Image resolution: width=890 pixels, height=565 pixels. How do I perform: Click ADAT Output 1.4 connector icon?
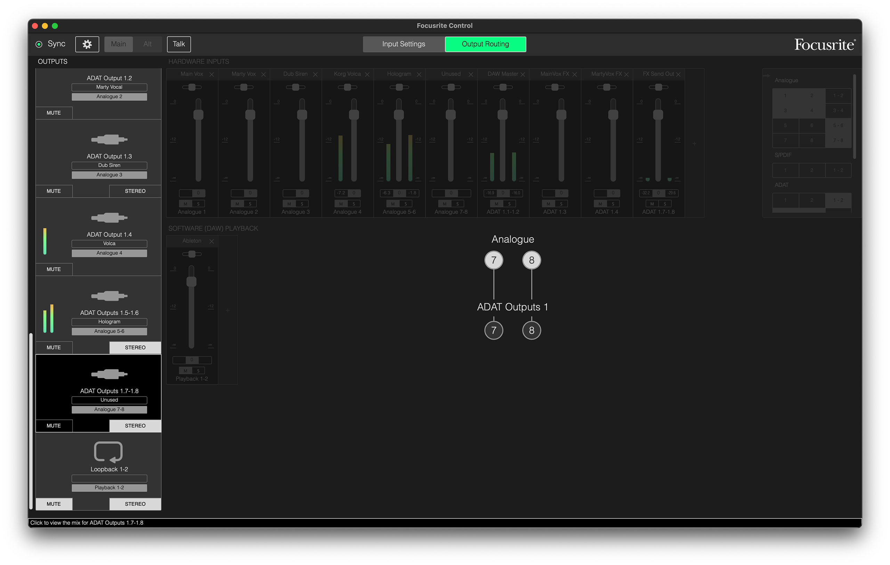(110, 218)
